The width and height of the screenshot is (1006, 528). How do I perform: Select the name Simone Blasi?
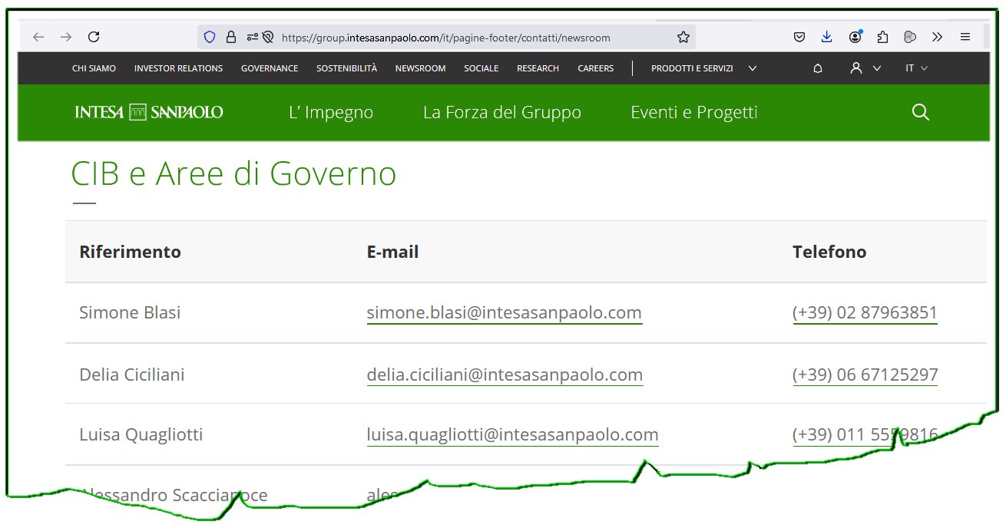tap(130, 313)
